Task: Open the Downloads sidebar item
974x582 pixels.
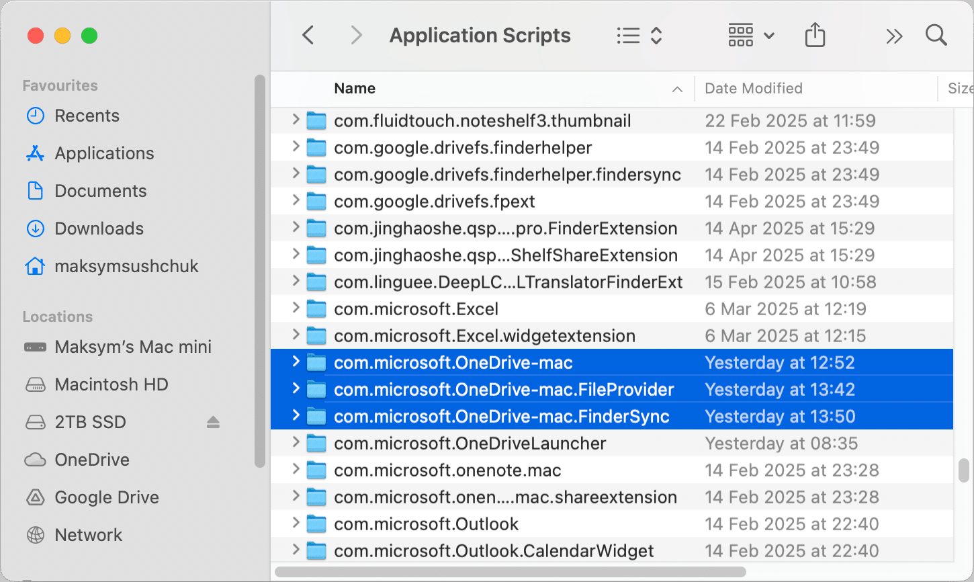Action: [98, 228]
